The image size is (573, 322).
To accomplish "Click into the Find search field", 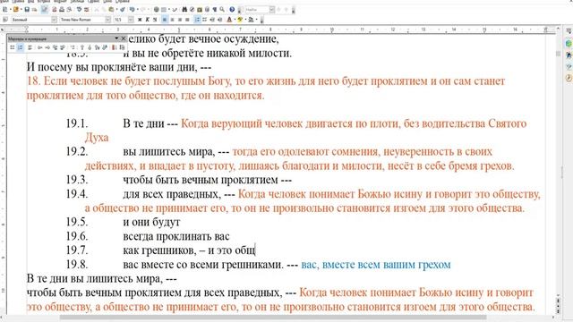I will point(257,10).
